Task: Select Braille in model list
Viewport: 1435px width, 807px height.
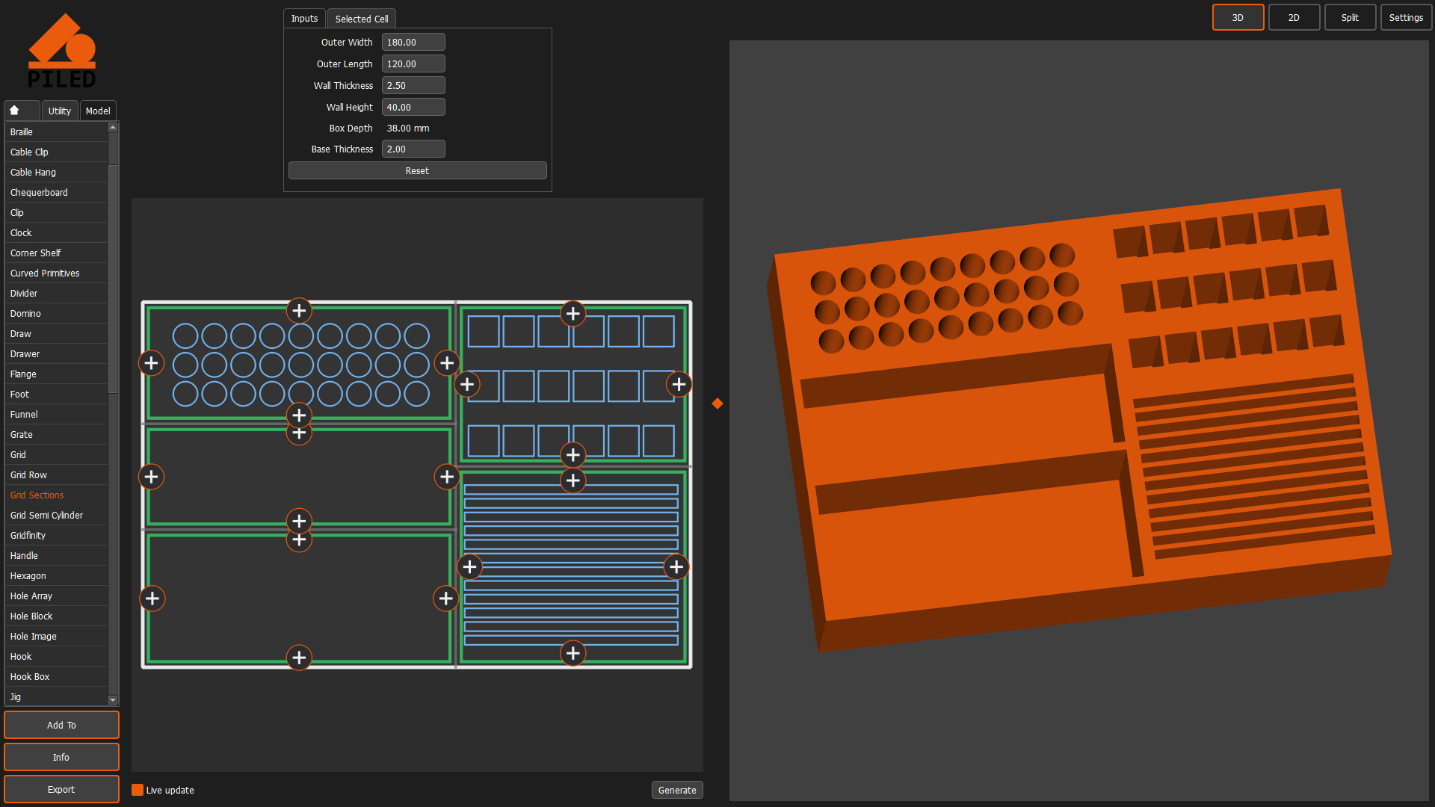Action: tap(56, 132)
